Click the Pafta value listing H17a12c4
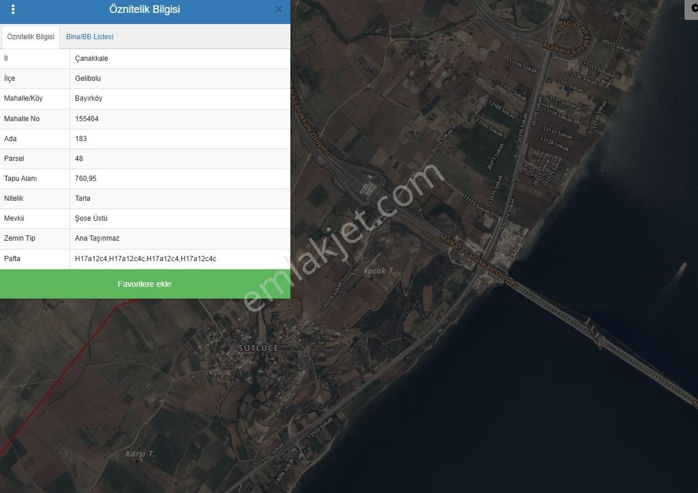698x493 pixels. (145, 258)
